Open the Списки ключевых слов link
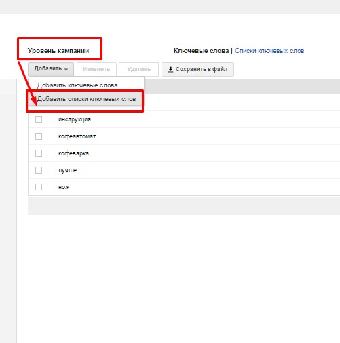Image resolution: width=340 pixels, height=343 pixels. point(269,51)
